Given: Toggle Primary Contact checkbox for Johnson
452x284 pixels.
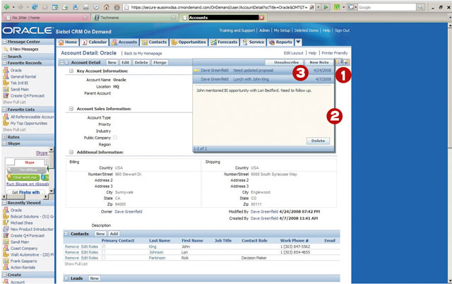Looking at the screenshot, I should 104,252.
